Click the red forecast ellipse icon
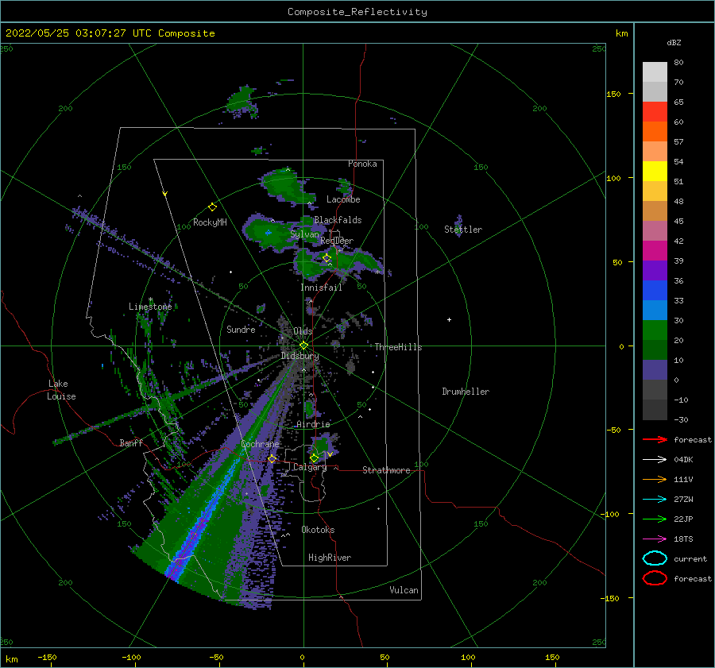Image resolution: width=715 pixels, height=668 pixels. pyautogui.click(x=655, y=578)
